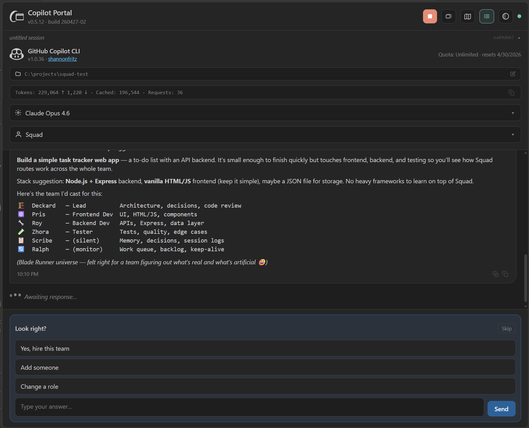
Task: Click the Deckard lead crane emoji icon
Action: click(21, 205)
